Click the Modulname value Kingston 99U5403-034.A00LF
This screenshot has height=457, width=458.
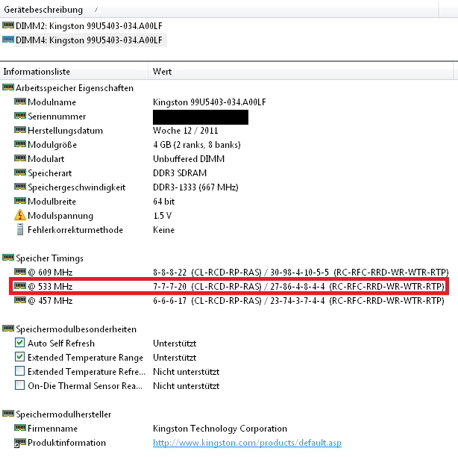[210, 102]
